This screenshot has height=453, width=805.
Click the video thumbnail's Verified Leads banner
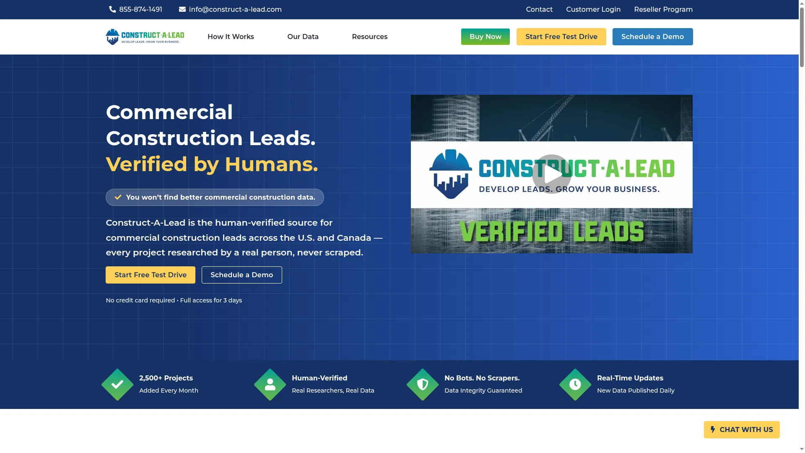[x=551, y=231]
